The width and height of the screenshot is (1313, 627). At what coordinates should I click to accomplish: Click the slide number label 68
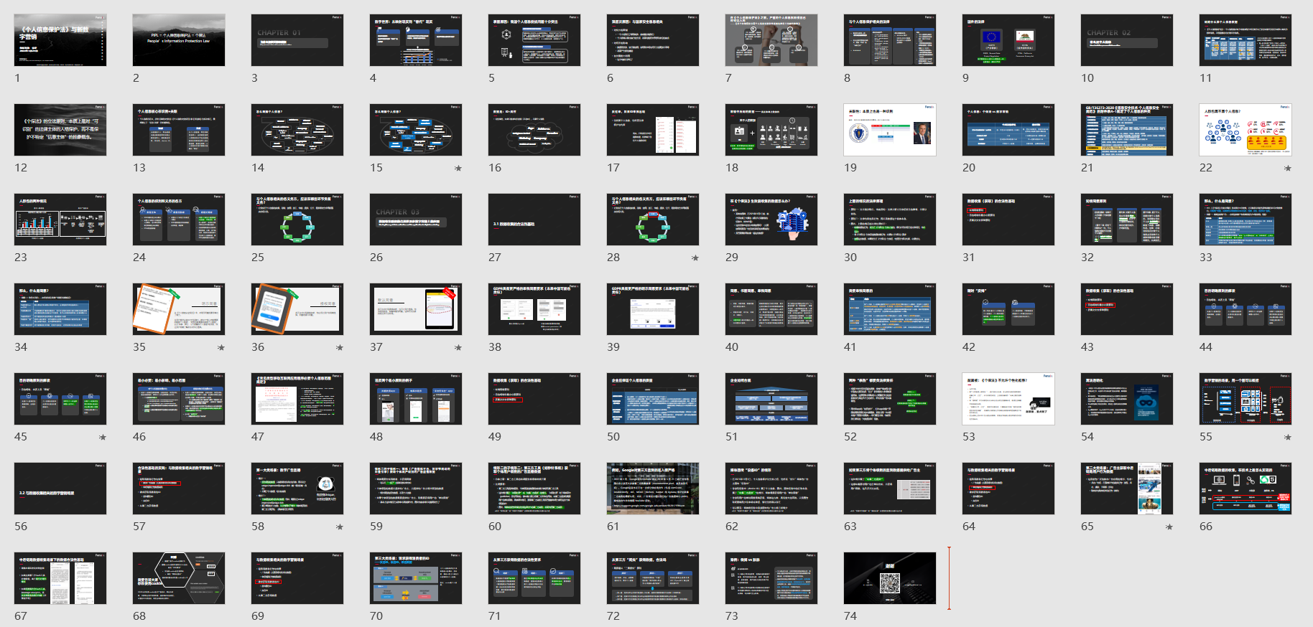coord(139,616)
